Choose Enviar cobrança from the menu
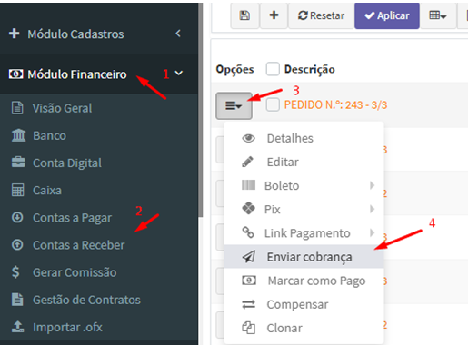 [x=304, y=257]
